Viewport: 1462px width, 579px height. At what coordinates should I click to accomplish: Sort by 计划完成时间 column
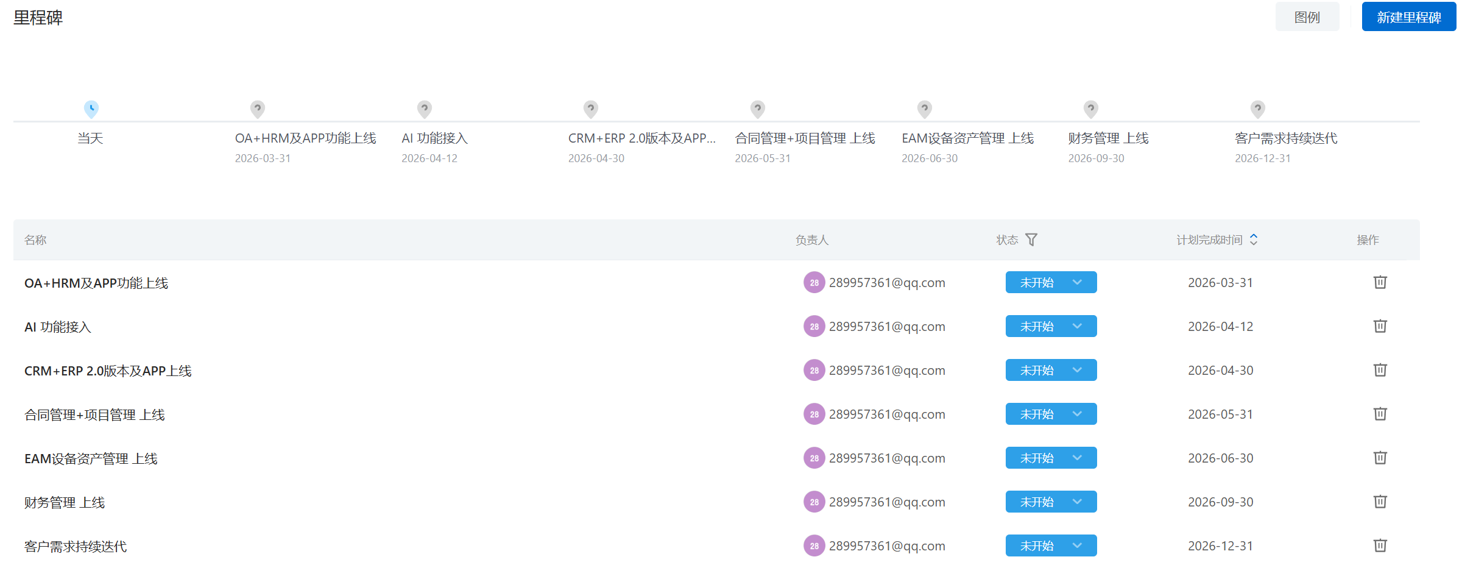(1253, 240)
